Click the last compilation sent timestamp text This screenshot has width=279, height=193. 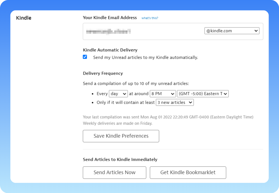[168, 117]
